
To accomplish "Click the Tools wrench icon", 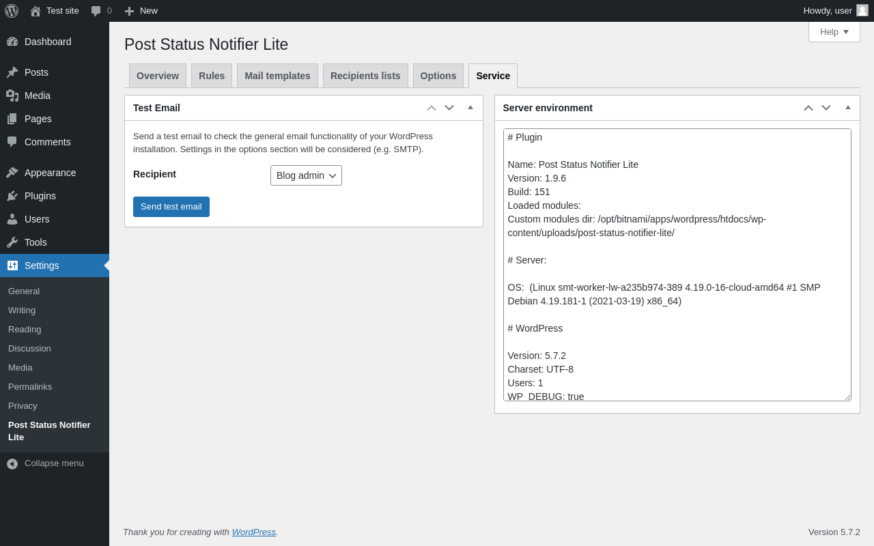I will (12, 242).
